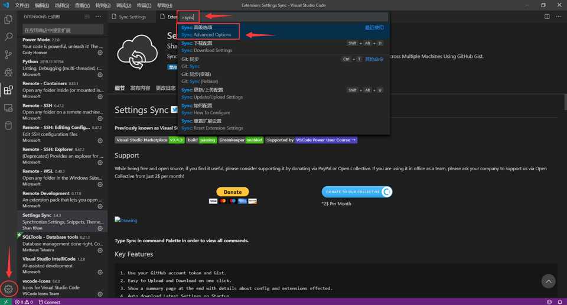Image resolution: width=567 pixels, height=305 pixels.
Task: Select Sync: 更新/上传配置 Upload Settings command
Action: [x=283, y=93]
